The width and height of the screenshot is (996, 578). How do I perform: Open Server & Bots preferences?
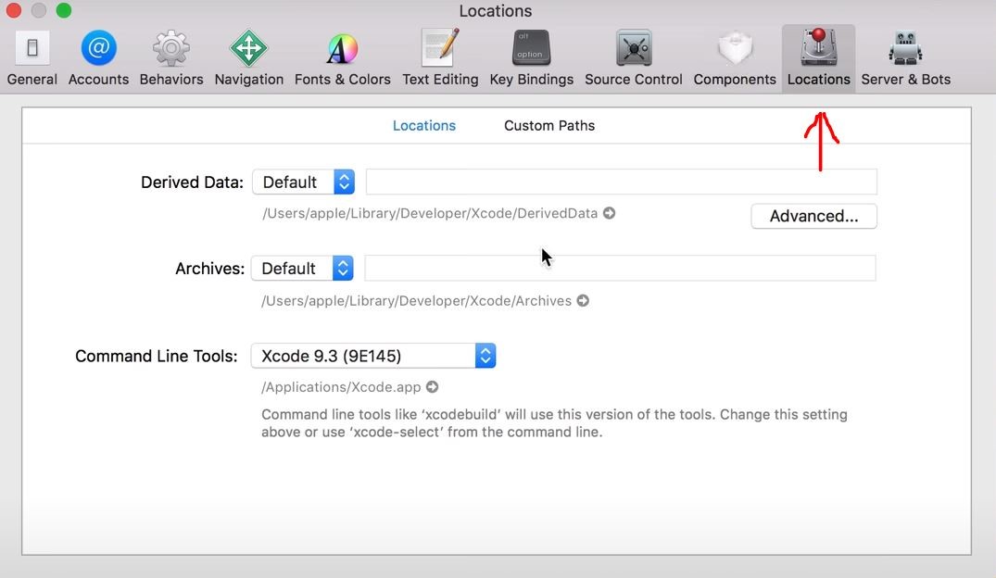tap(905, 57)
